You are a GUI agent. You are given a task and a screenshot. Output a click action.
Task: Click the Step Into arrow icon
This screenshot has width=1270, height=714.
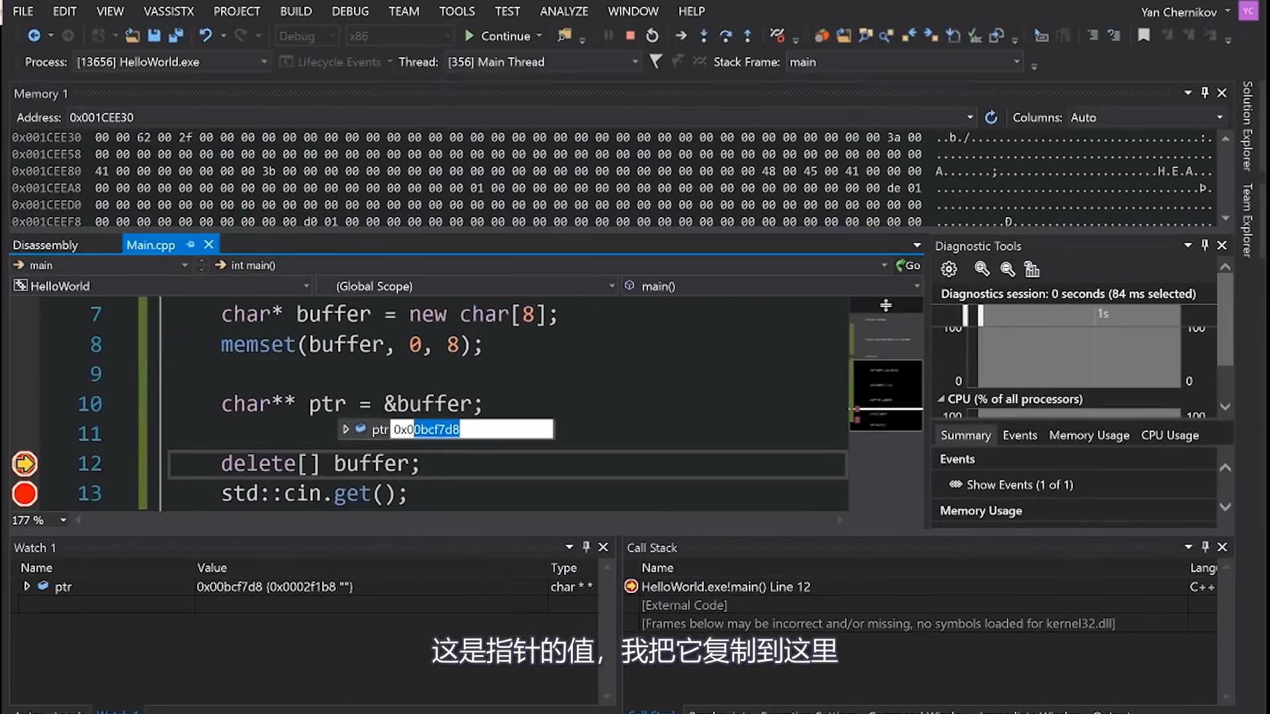(x=703, y=36)
